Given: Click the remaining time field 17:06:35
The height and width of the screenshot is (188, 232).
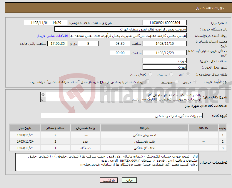Looking at the screenshot, I should pyautogui.click(x=58, y=43).
